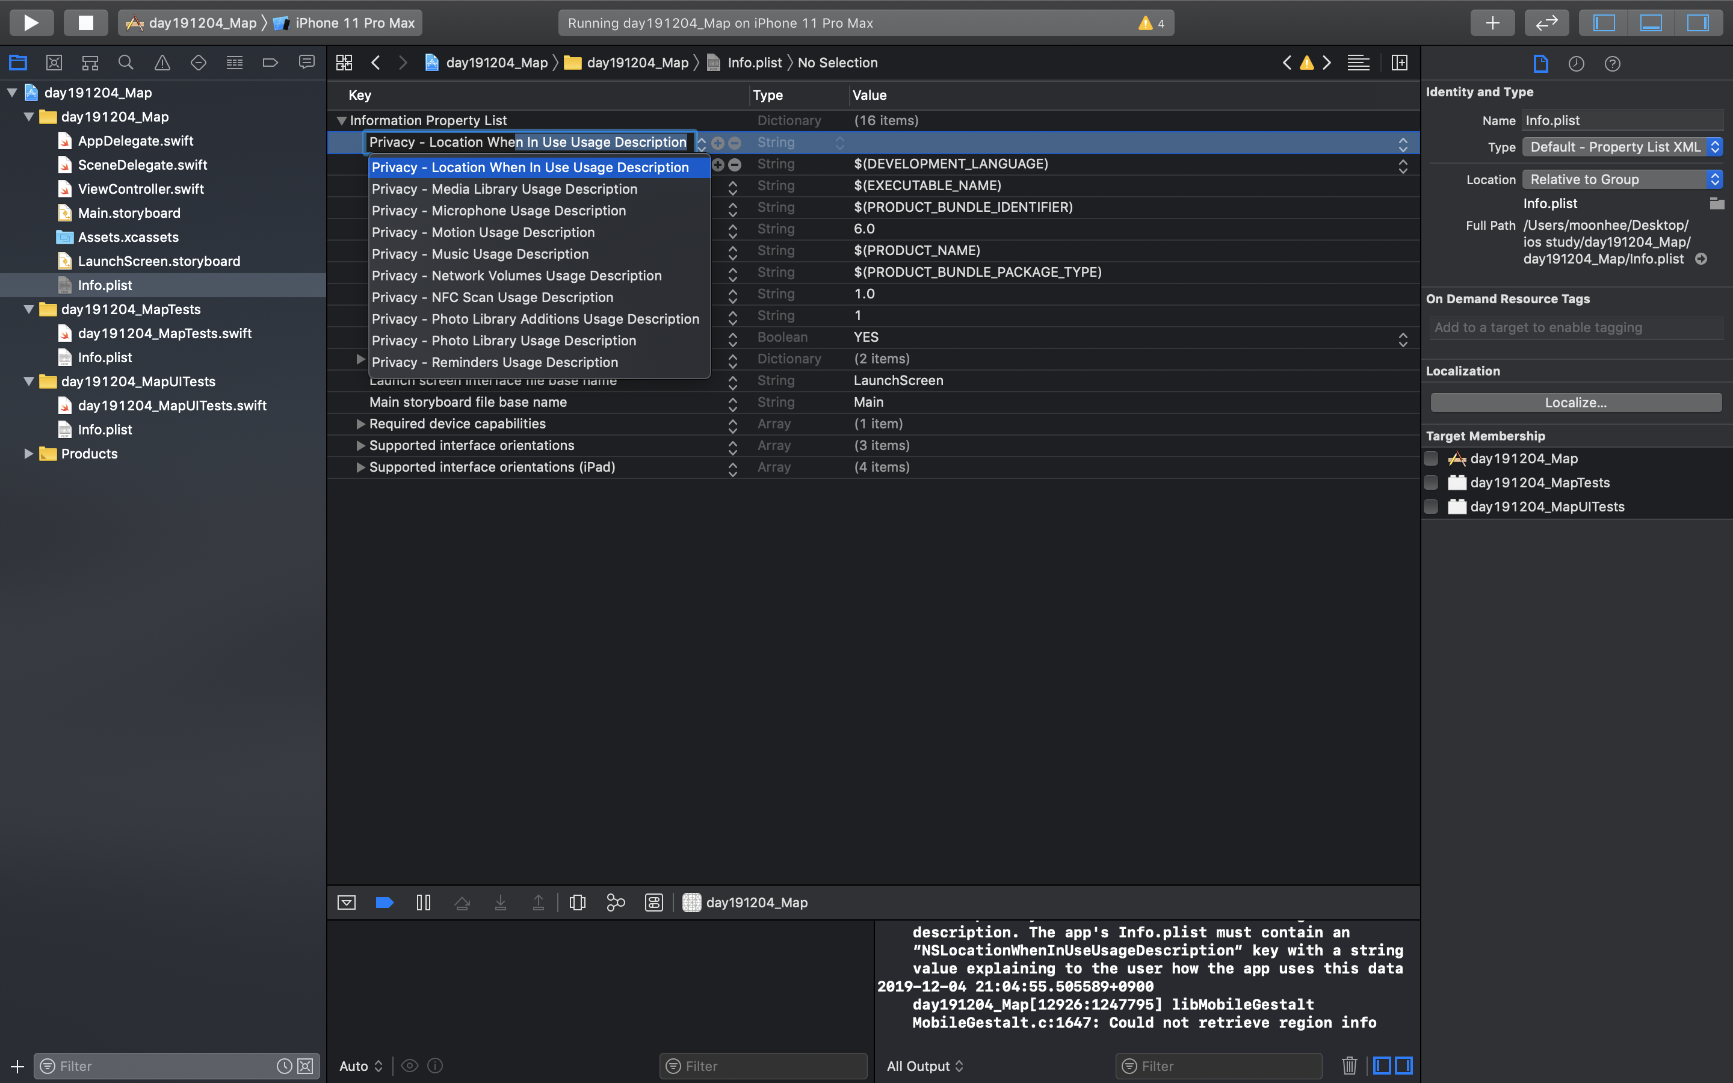Check day191204_Map target membership
Image resolution: width=1733 pixels, height=1083 pixels.
point(1431,458)
